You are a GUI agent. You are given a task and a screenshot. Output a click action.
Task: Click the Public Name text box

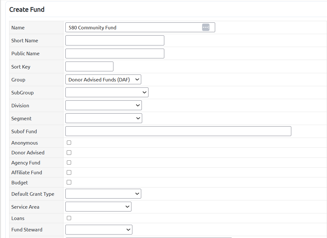coord(115,54)
